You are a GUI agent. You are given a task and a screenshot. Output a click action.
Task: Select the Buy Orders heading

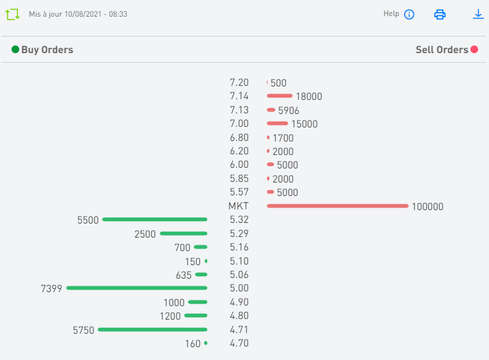(x=47, y=49)
